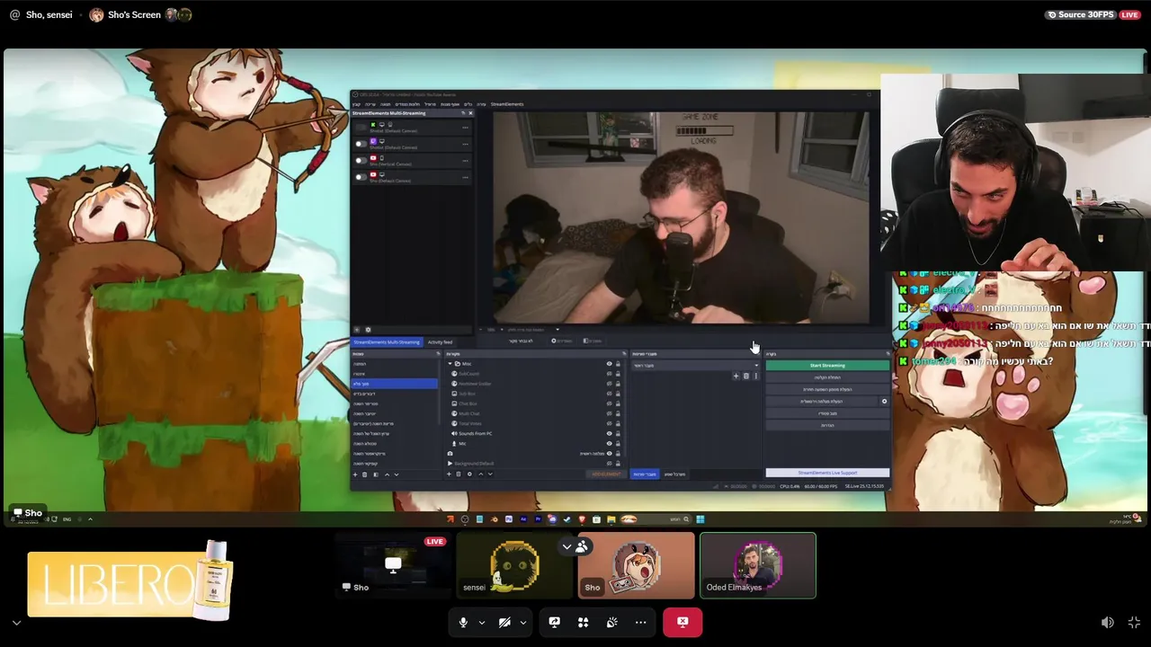This screenshot has height=647, width=1151.
Task: Toggle YouTube Sho Default Canvas output
Action: [361, 177]
